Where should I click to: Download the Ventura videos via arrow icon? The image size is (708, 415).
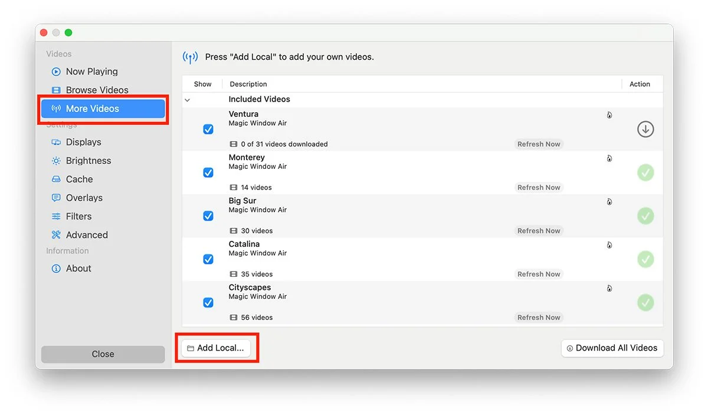point(645,129)
